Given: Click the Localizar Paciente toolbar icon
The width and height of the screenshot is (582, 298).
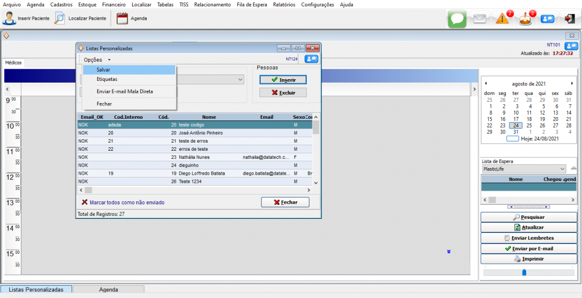Looking at the screenshot, I should pyautogui.click(x=59, y=18).
